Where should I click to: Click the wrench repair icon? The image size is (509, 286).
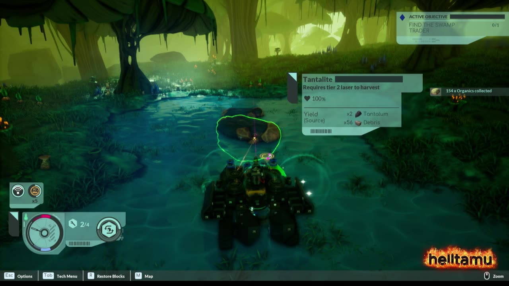click(x=73, y=224)
